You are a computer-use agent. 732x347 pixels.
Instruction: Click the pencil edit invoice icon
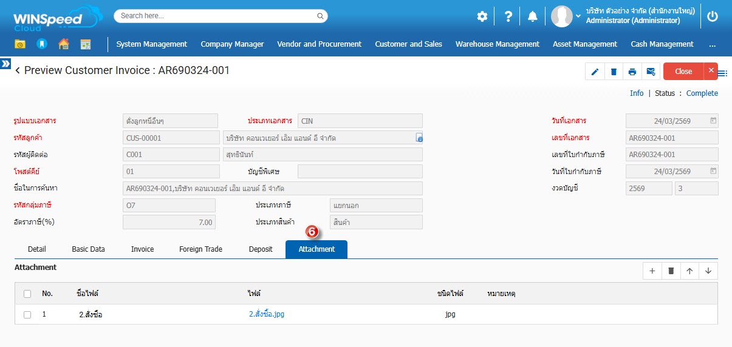point(595,72)
